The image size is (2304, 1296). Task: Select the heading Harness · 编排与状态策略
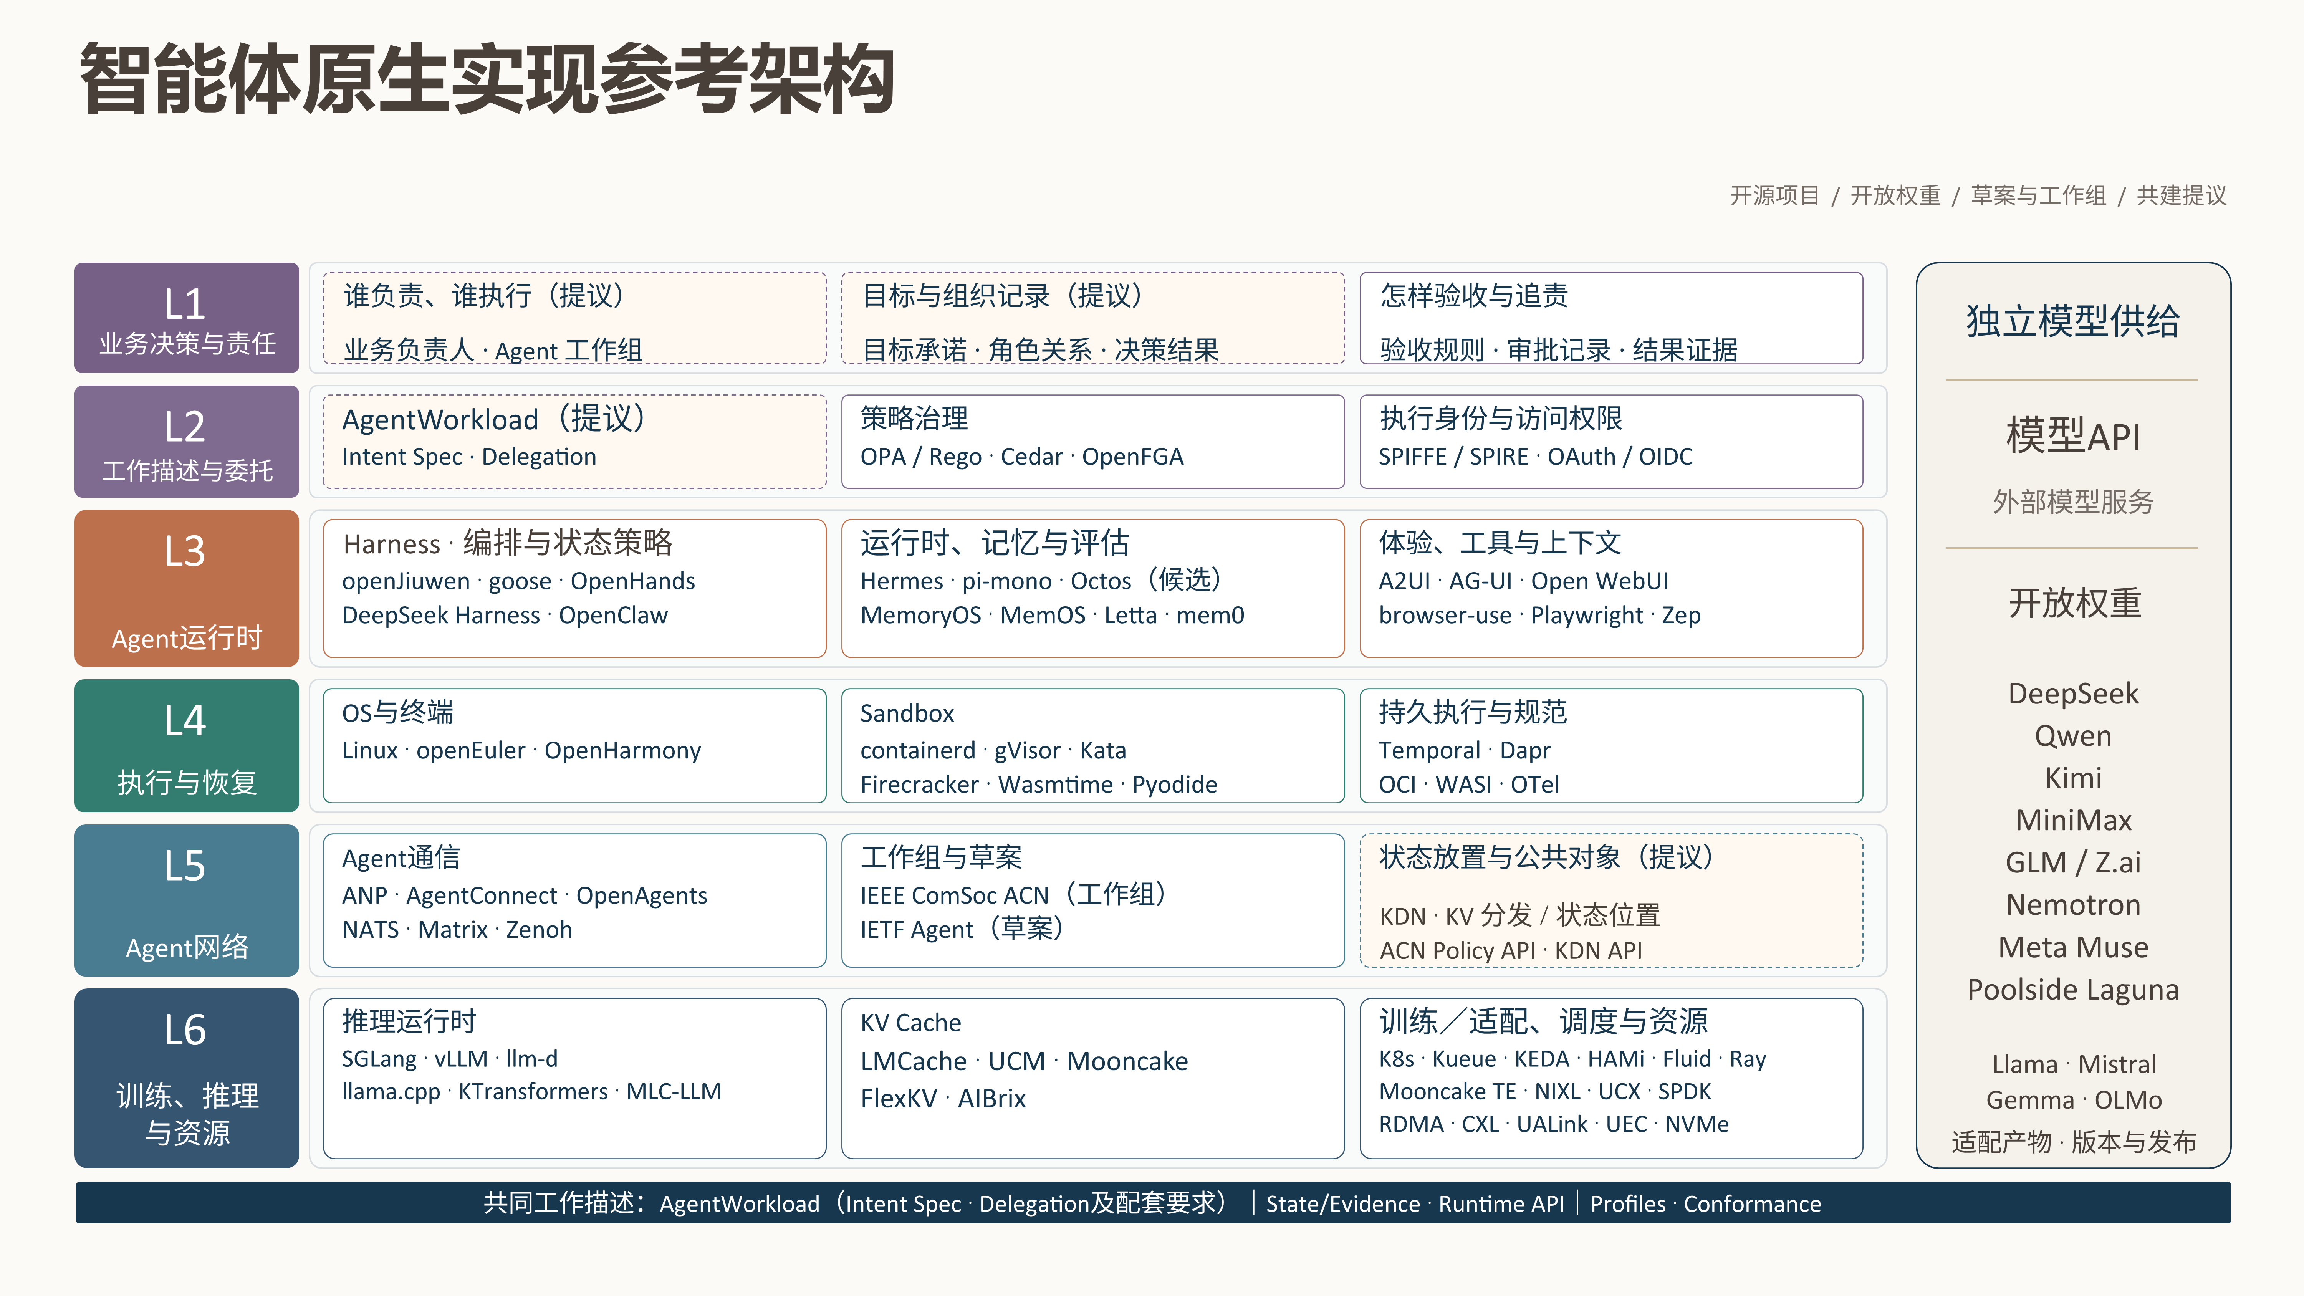tap(507, 543)
